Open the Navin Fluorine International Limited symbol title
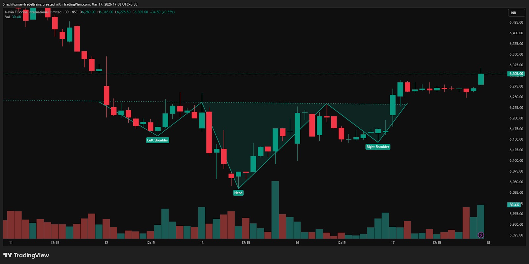The image size is (529, 264). (33, 12)
